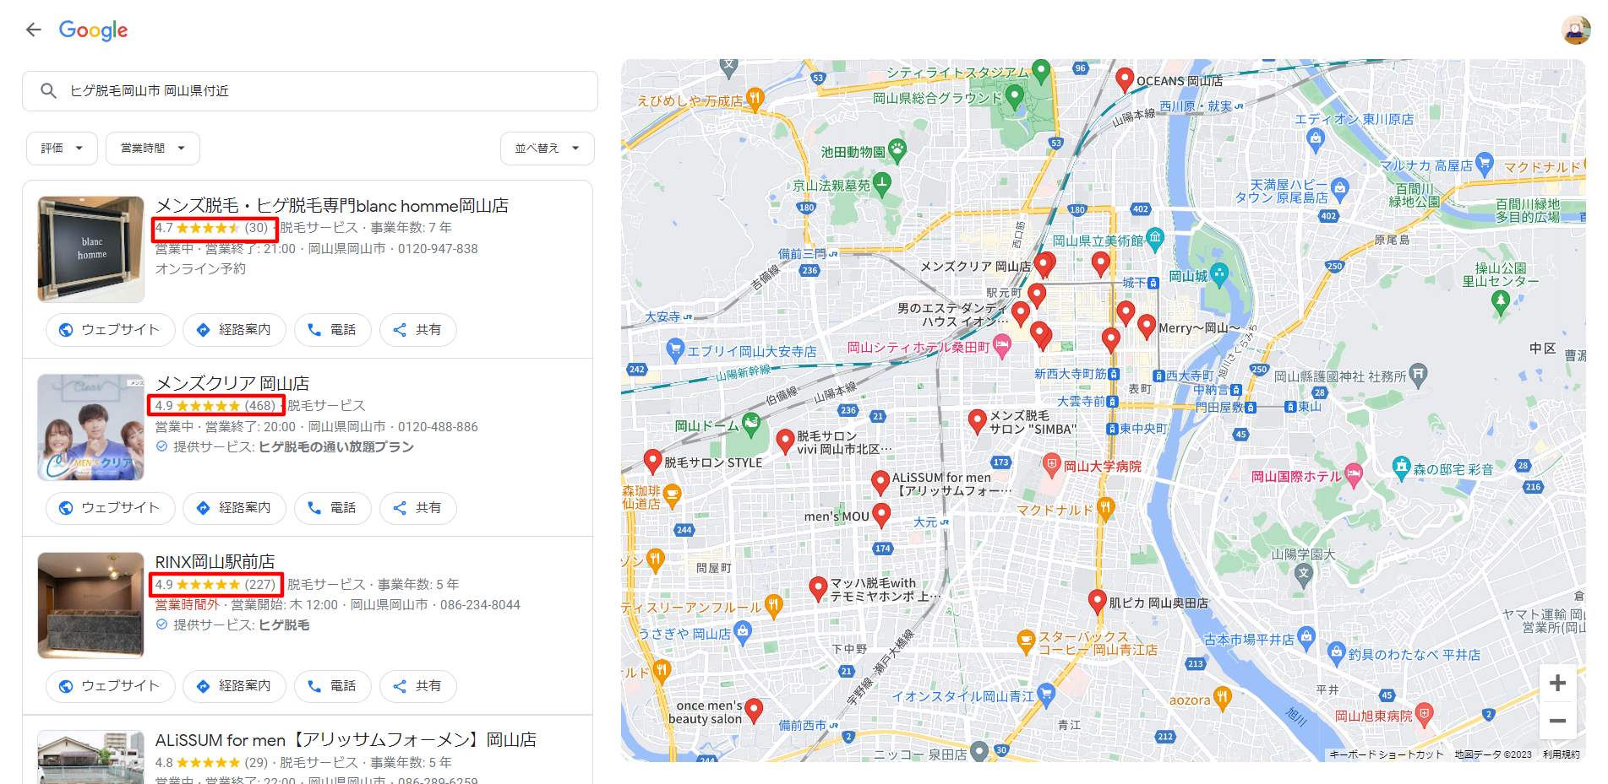Click the search magnifier icon
Image resolution: width=1608 pixels, height=784 pixels.
pos(49,90)
